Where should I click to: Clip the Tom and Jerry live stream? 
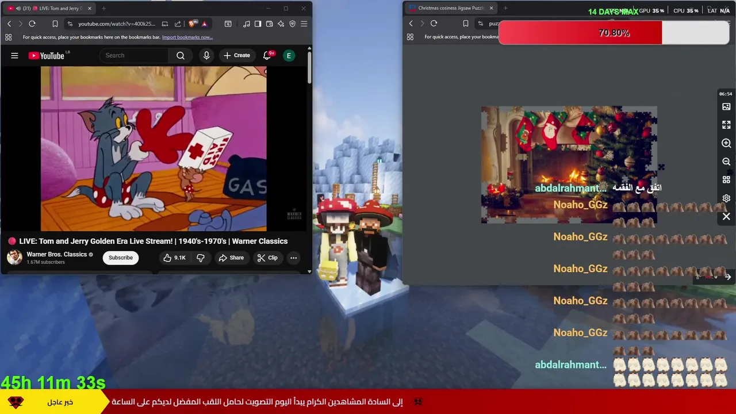267,258
